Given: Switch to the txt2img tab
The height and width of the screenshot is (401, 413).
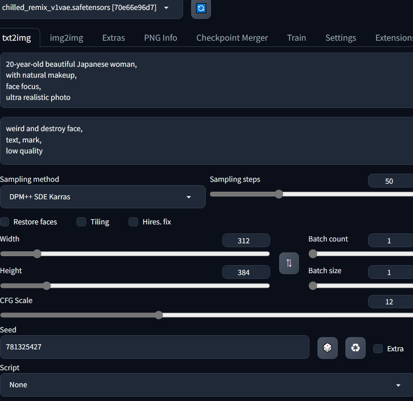Looking at the screenshot, I should coord(17,38).
